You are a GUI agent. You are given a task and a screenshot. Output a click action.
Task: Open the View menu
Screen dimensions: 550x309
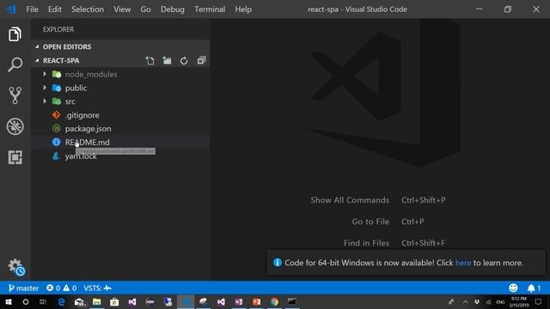pos(122,9)
